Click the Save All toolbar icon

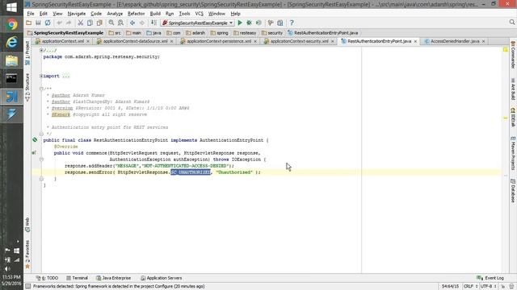tap(38, 23)
